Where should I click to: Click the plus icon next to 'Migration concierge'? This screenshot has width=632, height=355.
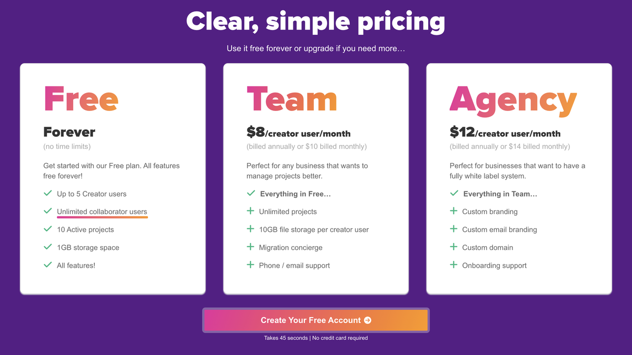(x=251, y=247)
